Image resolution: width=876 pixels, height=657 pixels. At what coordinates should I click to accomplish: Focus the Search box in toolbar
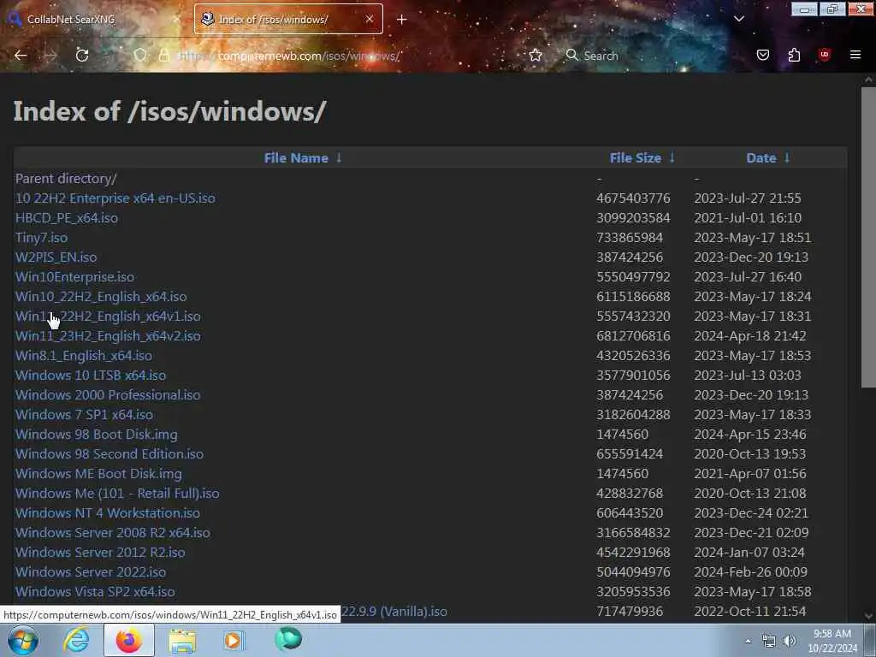pyautogui.click(x=601, y=56)
